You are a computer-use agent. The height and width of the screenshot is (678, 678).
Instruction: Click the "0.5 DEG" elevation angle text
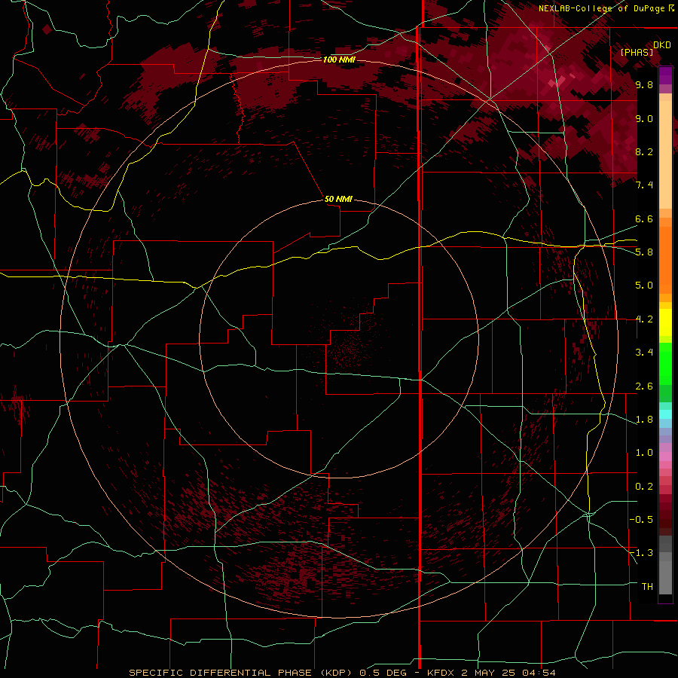(x=383, y=673)
